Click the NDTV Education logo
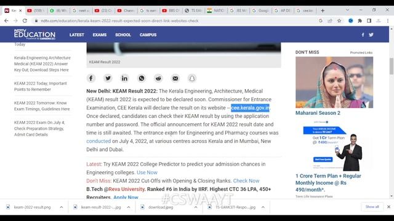Viewport: 394px width, 221px height. click(x=34, y=34)
